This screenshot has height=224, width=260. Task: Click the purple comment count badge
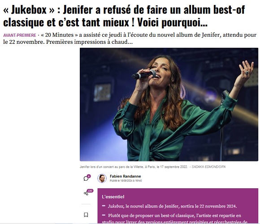tap(89, 176)
